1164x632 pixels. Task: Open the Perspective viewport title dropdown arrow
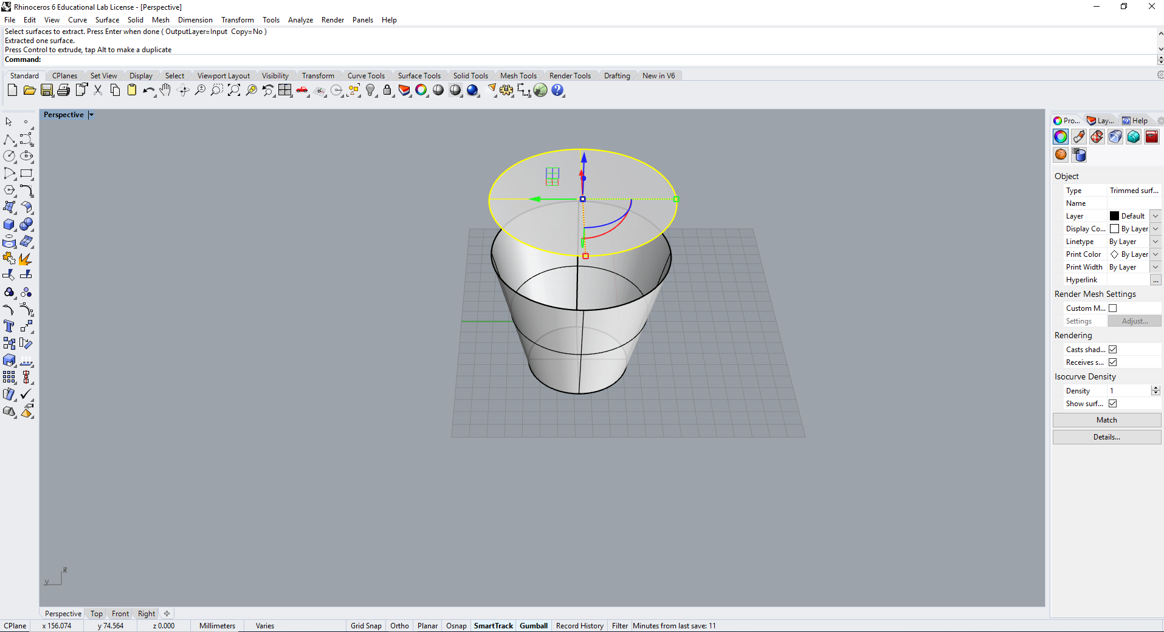91,115
